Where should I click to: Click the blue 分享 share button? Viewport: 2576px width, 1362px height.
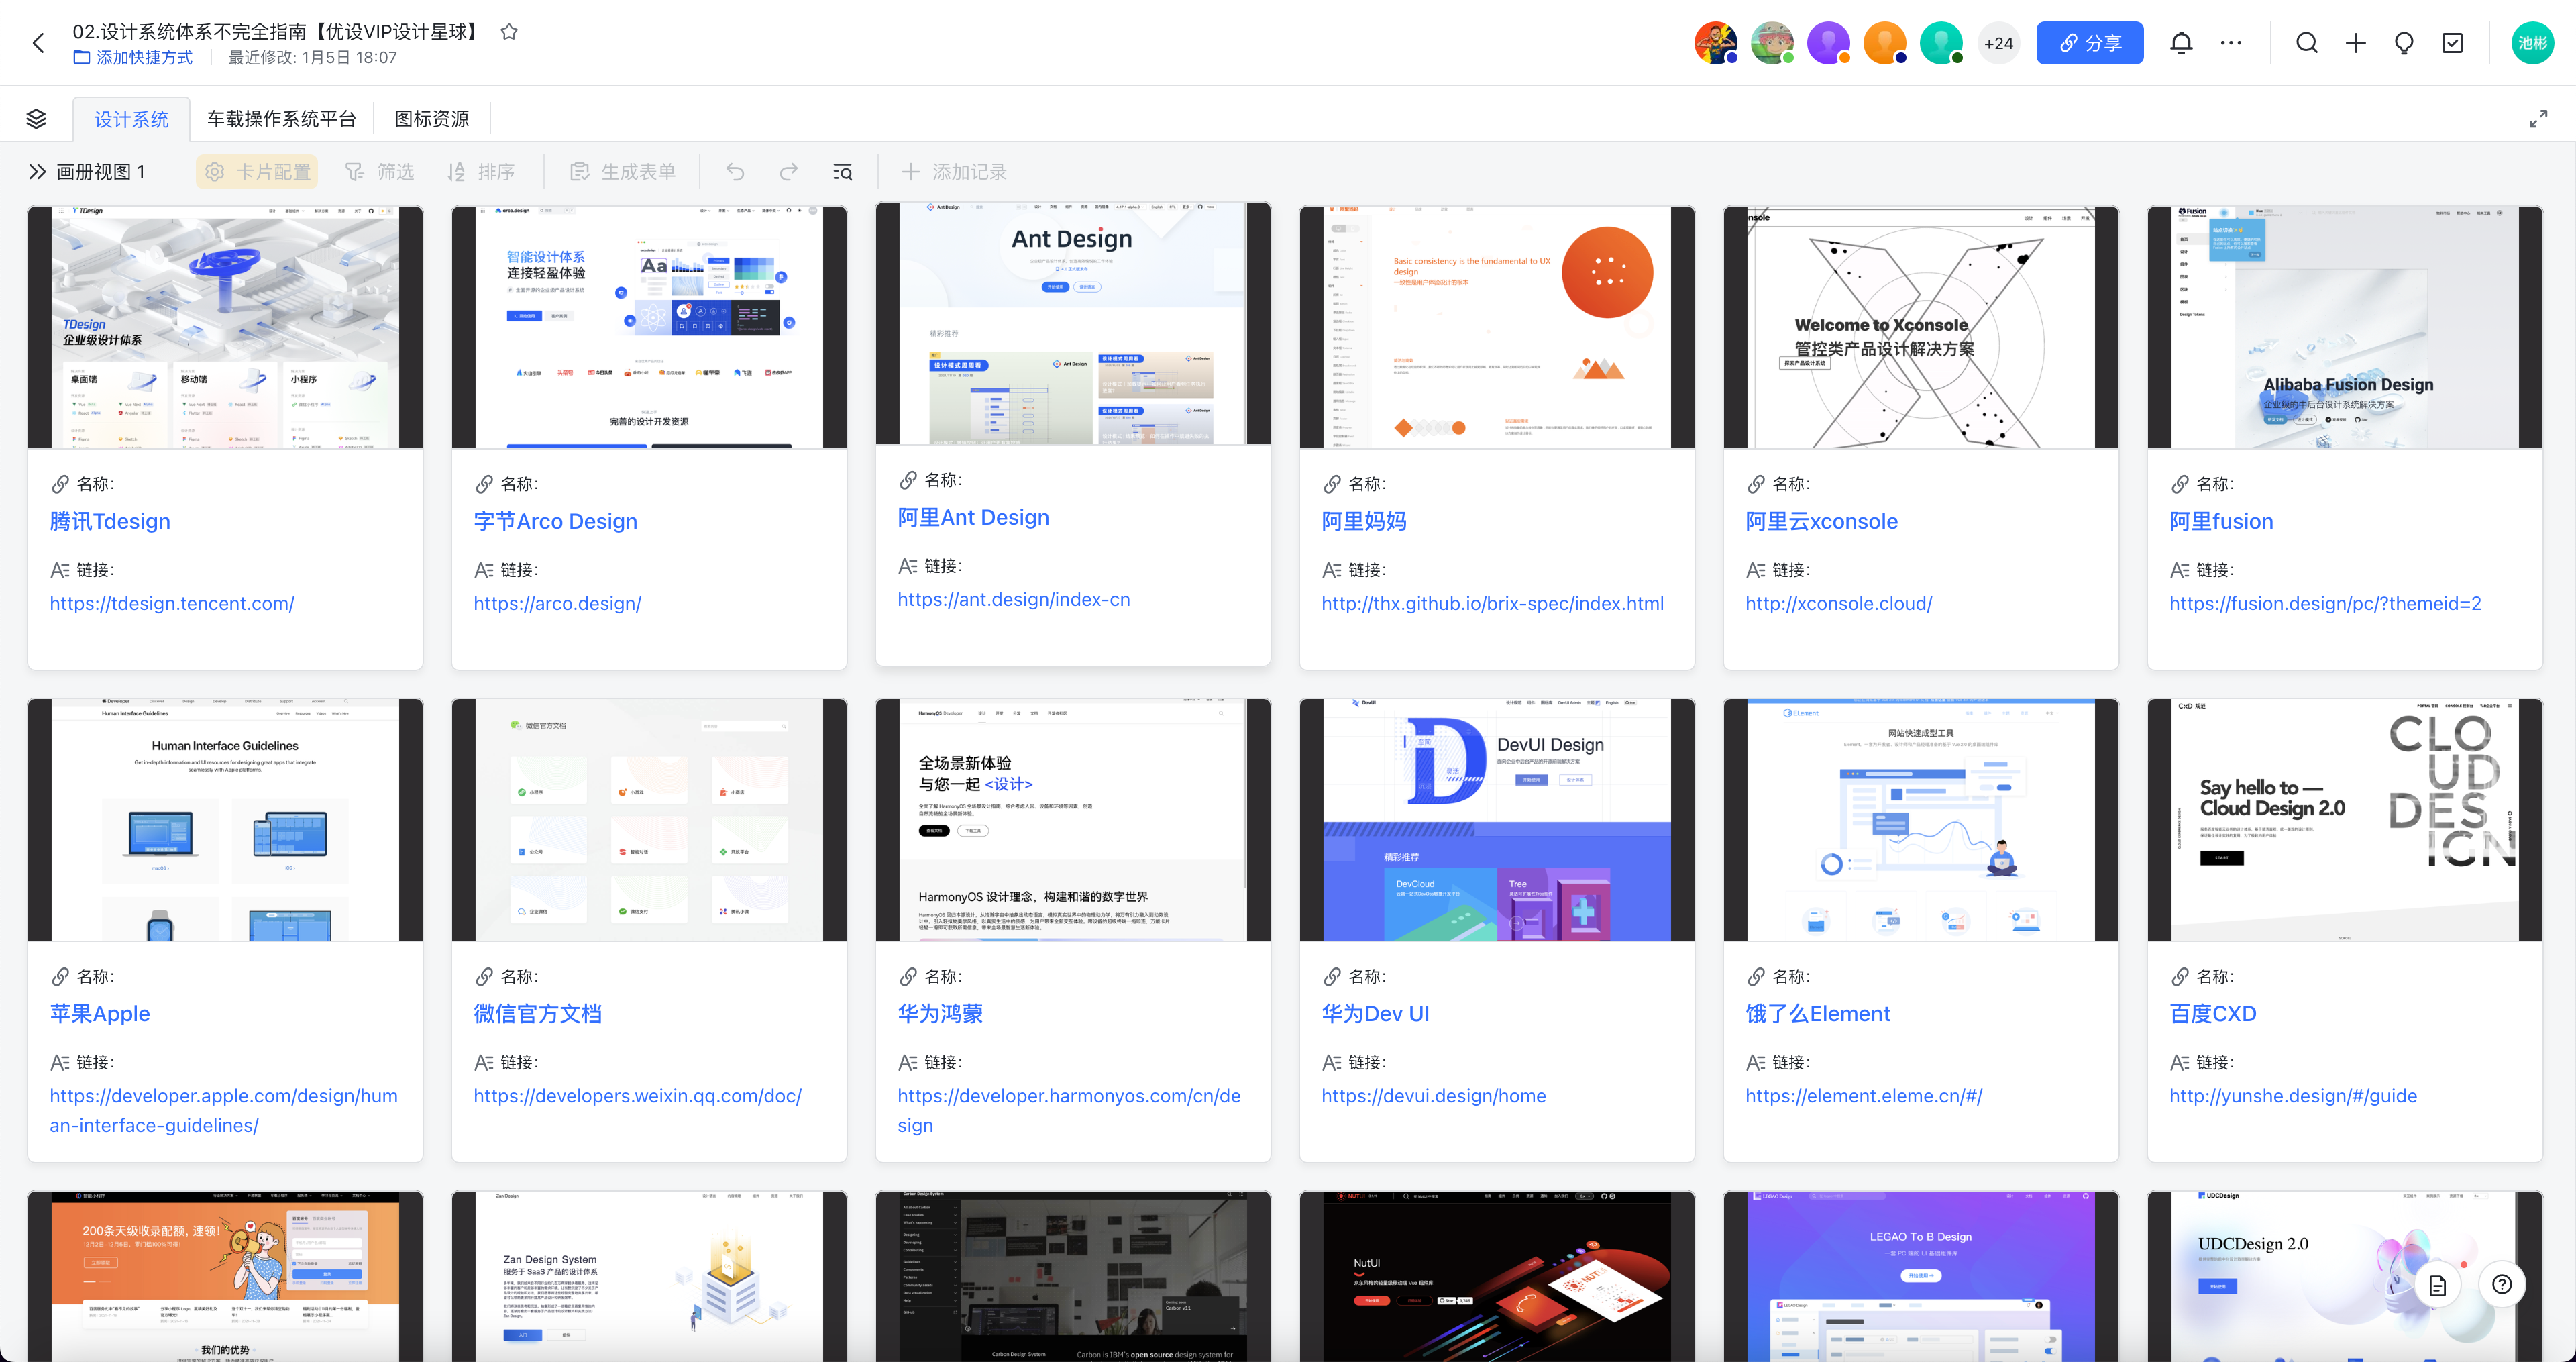tap(2090, 43)
